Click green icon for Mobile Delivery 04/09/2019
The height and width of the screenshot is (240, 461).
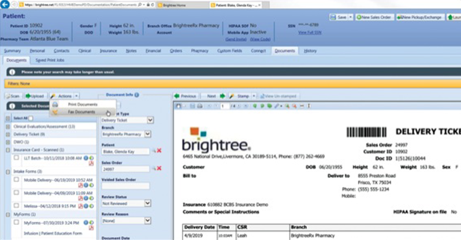coord(92,199)
